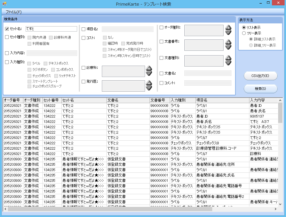Remove an entry from the 文書番号 list
286x217 pixels.
tap(228, 47)
